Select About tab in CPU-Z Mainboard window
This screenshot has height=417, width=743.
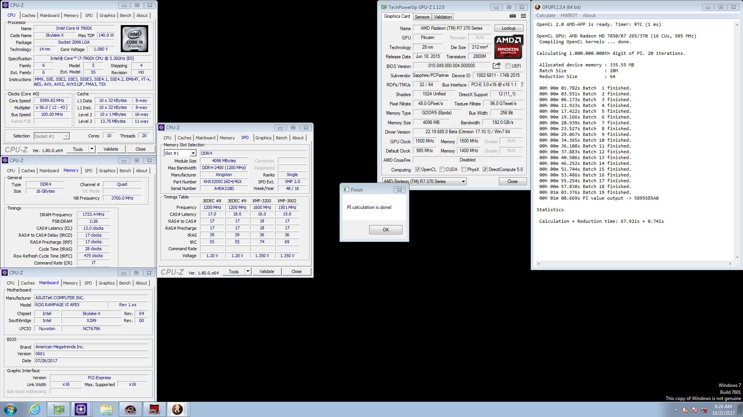141,283
